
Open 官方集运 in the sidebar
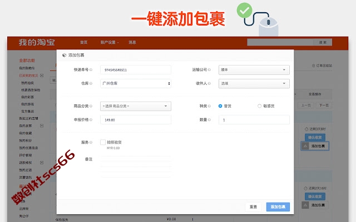point(27,111)
